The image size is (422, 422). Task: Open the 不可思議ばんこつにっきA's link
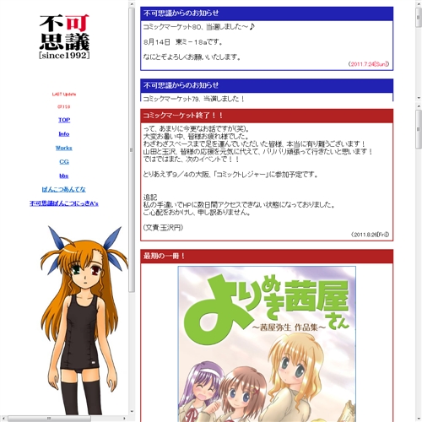(64, 203)
